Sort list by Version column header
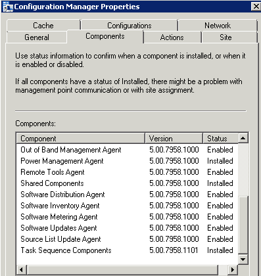 (174, 139)
